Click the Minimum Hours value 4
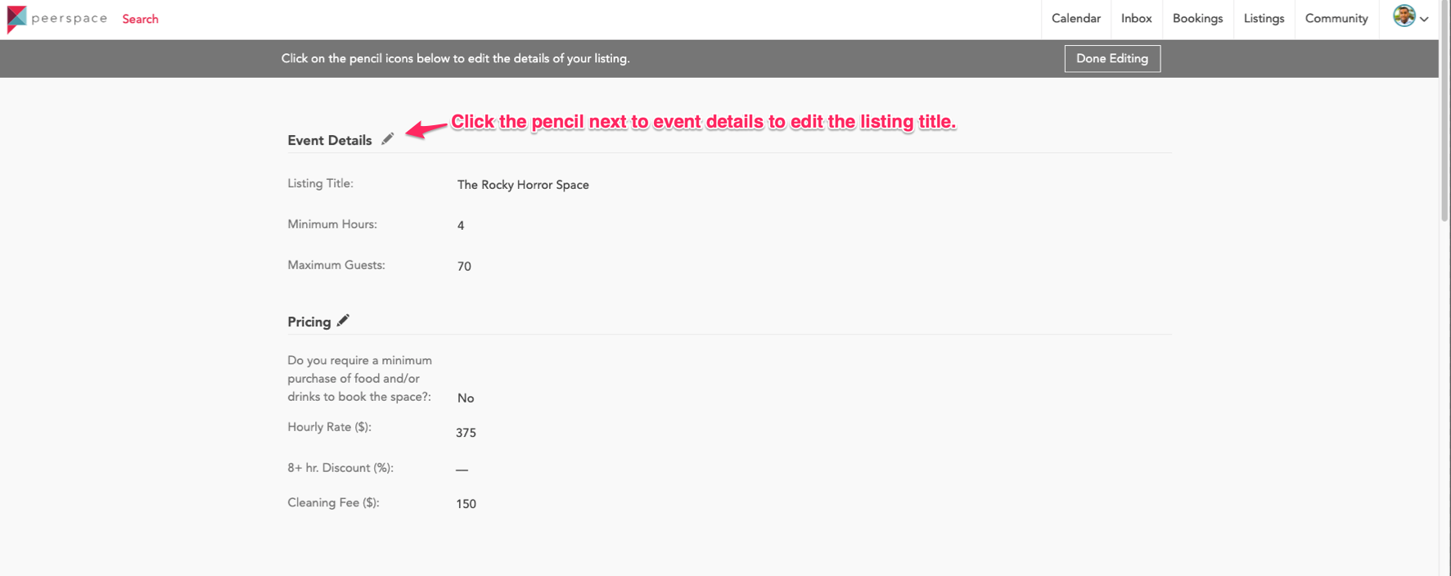Viewport: 1451px width, 576px height. (461, 226)
